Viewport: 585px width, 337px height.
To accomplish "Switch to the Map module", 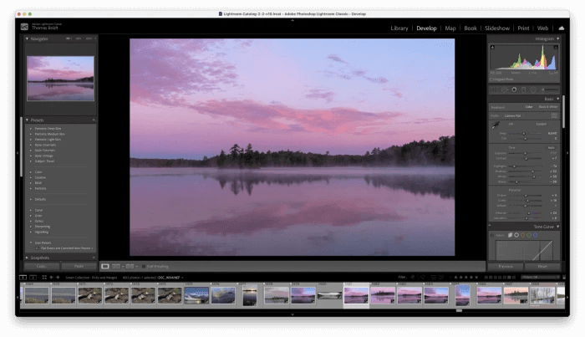I will point(450,28).
